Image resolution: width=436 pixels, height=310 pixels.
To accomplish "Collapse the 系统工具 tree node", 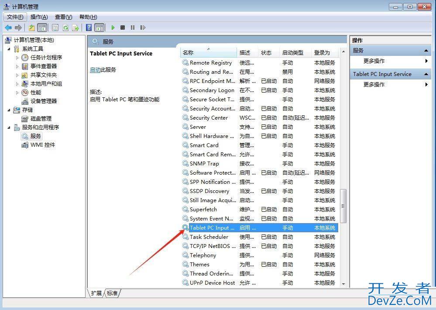I will click(x=9, y=49).
